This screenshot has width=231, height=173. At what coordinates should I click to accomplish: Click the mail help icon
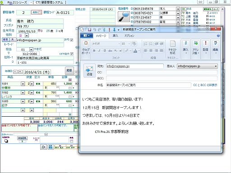coord(218,36)
